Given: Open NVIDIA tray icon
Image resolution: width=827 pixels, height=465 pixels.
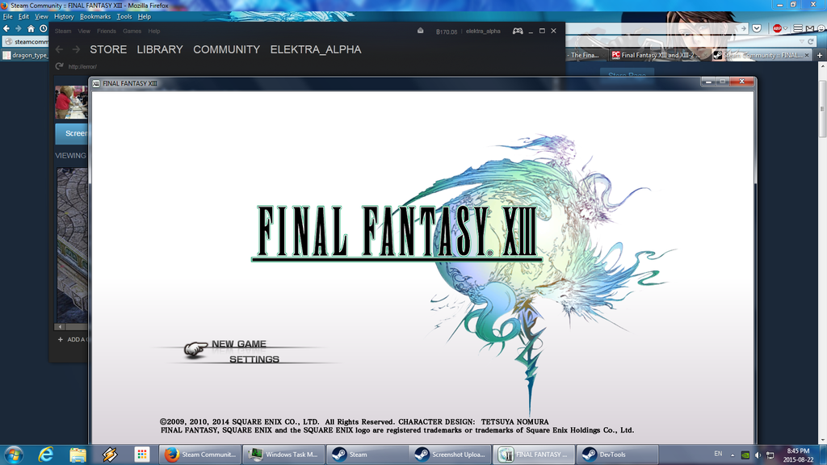Looking at the screenshot, I should pyautogui.click(x=745, y=455).
